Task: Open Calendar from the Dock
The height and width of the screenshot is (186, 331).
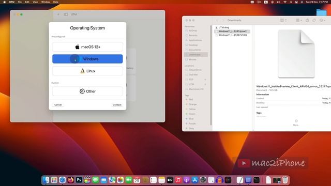Action: coord(137,180)
